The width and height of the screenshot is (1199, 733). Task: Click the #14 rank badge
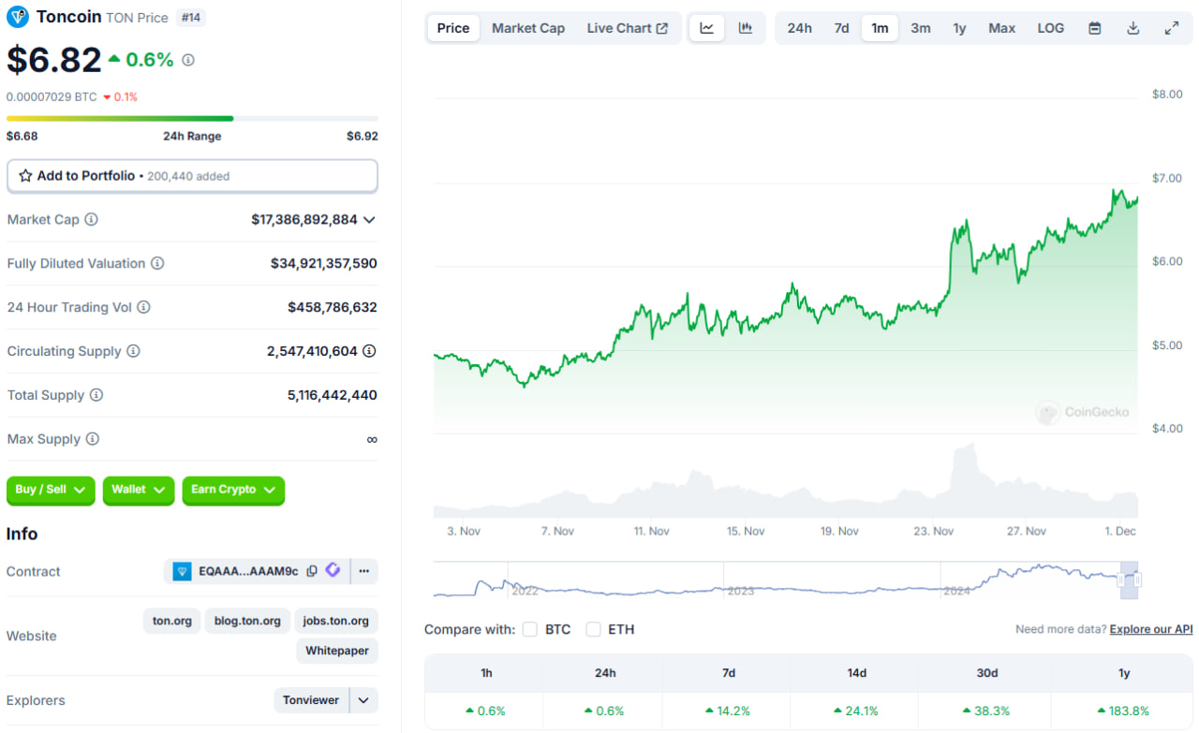(189, 17)
